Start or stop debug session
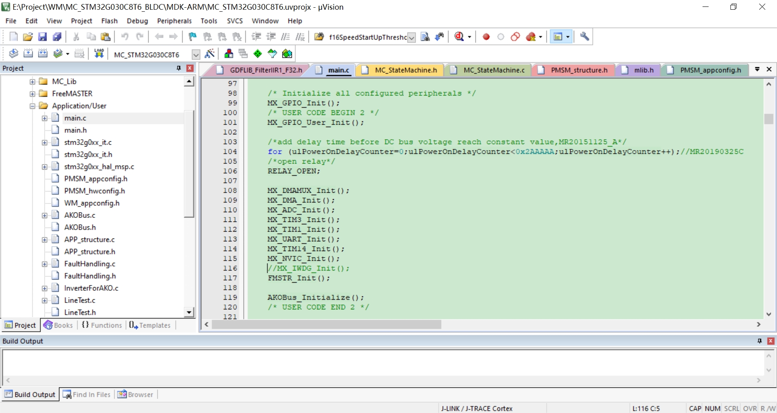 tap(459, 37)
